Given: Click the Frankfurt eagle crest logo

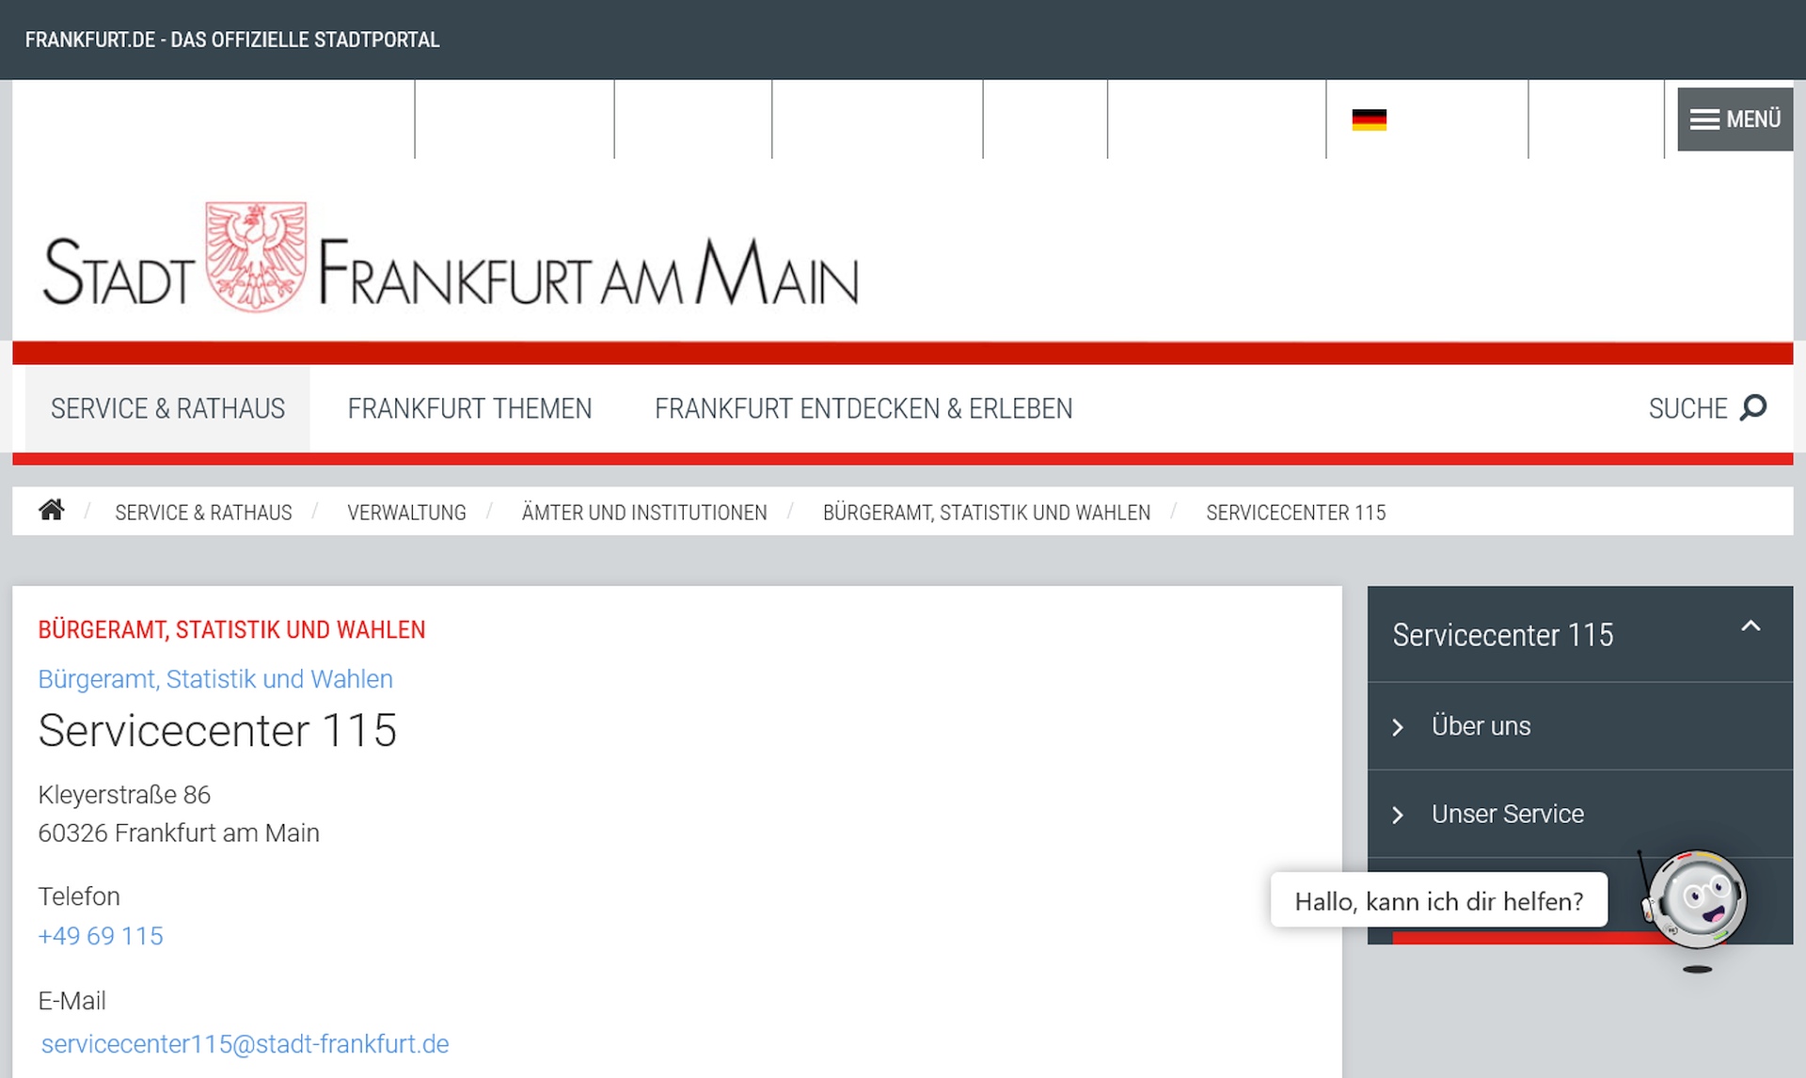Looking at the screenshot, I should coord(252,254).
